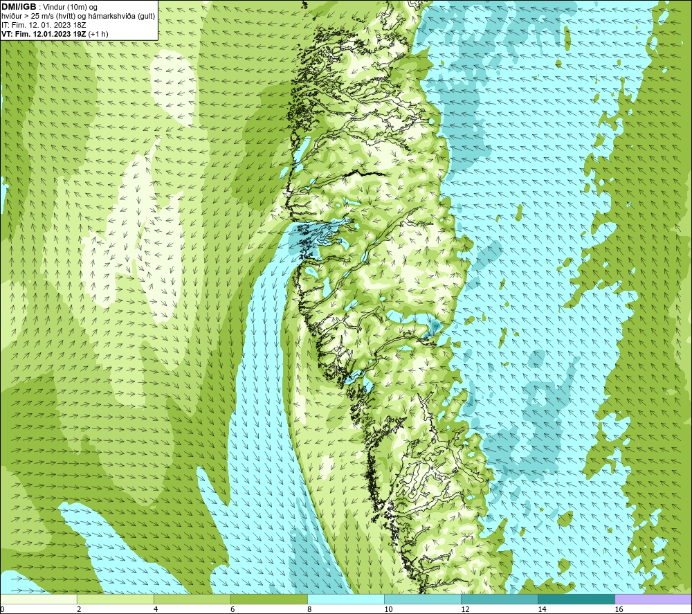Screen dimensions: 692x614
Task: Click the 0–2 m/s palest legend swatch
Action: (39, 599)
